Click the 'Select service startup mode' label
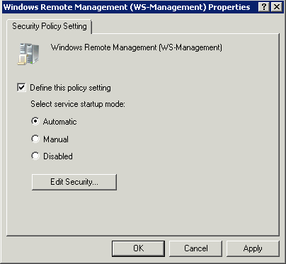 (78, 104)
